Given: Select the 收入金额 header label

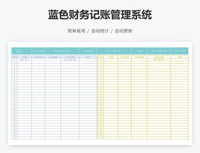Looking at the screenshot, I should click(38, 51).
